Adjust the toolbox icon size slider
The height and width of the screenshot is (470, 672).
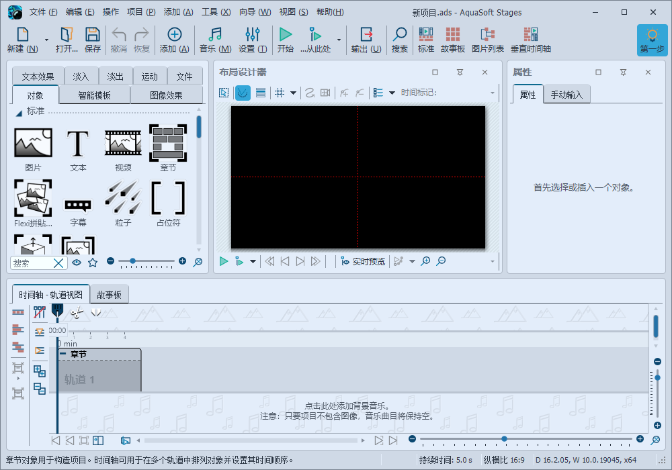coord(133,261)
